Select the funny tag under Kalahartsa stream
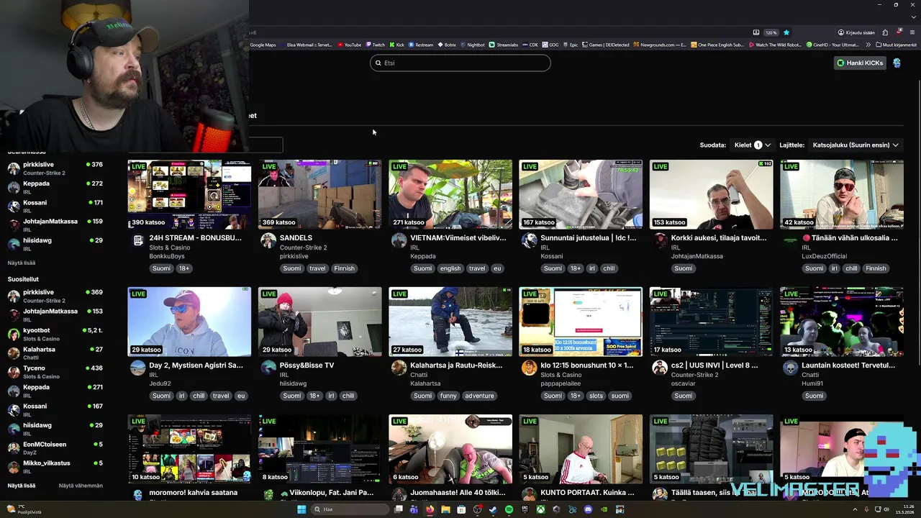This screenshot has width=921, height=518. pos(448,396)
